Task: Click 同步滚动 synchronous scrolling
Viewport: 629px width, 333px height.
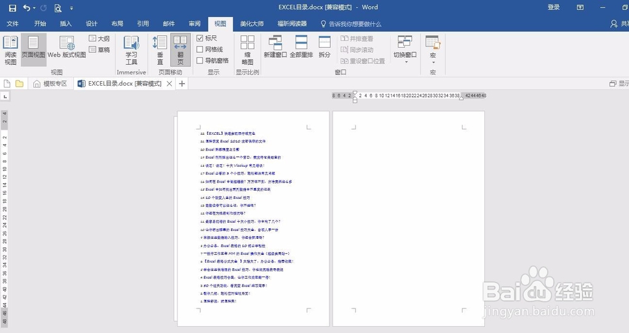Action: pos(357,50)
